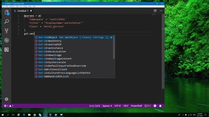Viewport: 209px width, 117px height.
Task: Click Spaces: 4 indentation setting
Action: 107,106
